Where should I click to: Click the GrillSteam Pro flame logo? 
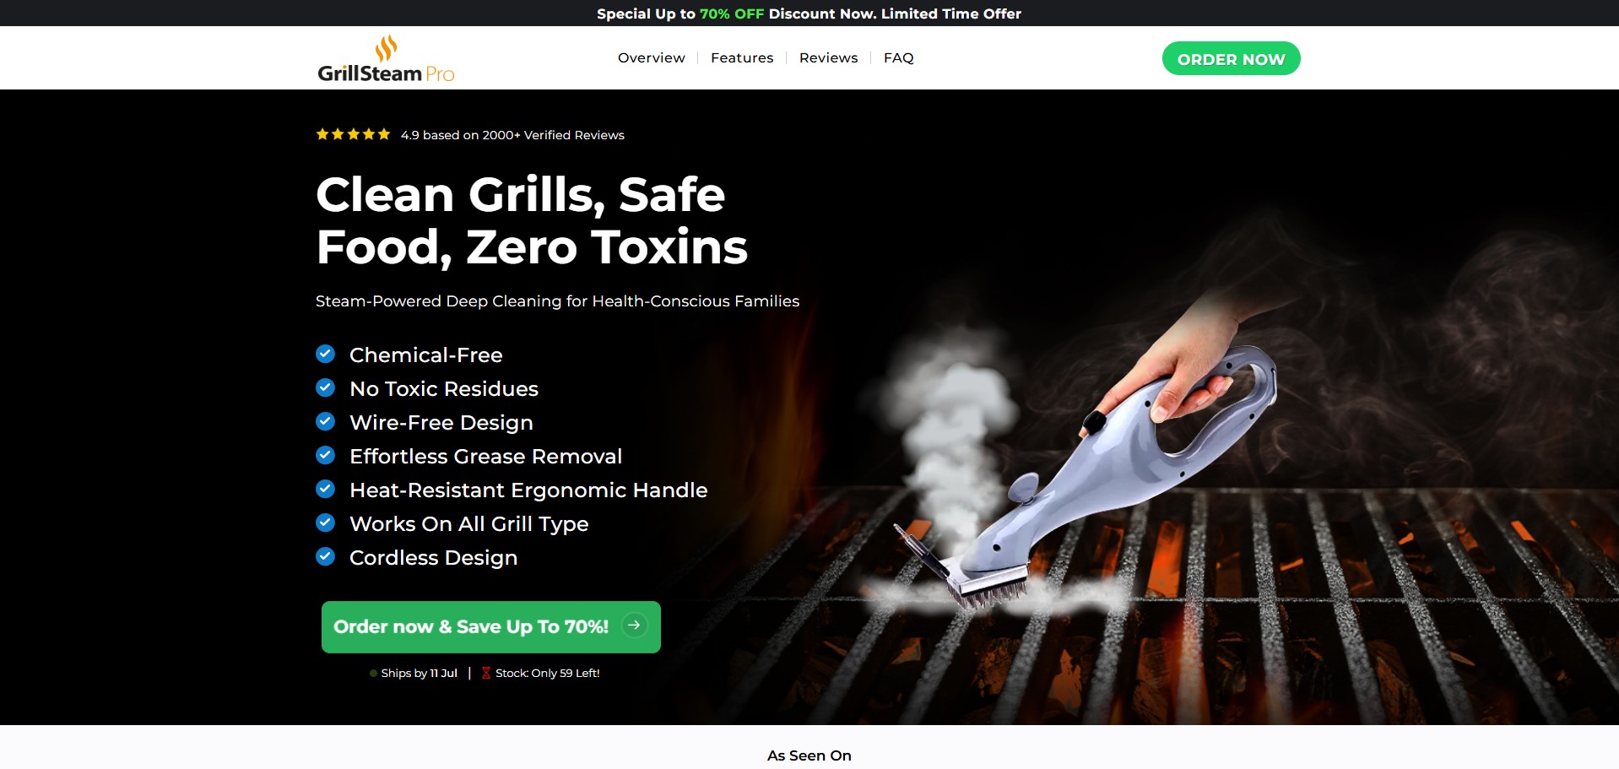(x=386, y=58)
